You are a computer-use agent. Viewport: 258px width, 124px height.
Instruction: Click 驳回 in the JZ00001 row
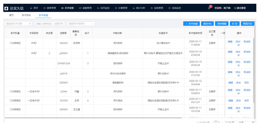(246, 82)
